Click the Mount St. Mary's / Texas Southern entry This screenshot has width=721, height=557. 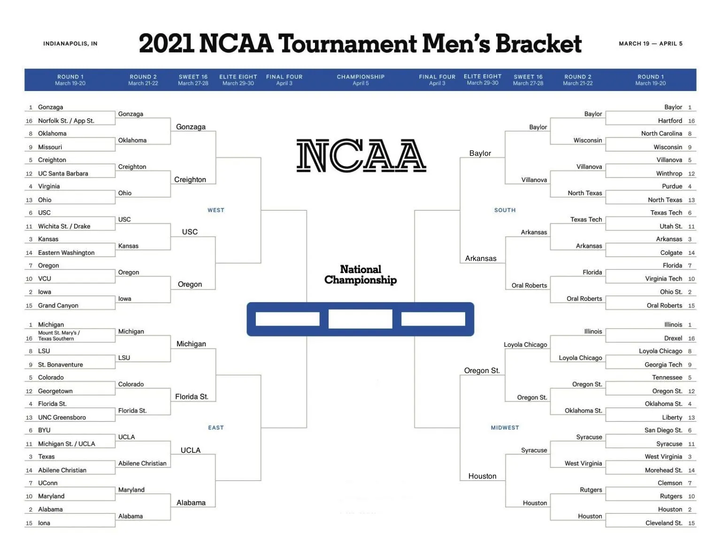[x=59, y=336]
